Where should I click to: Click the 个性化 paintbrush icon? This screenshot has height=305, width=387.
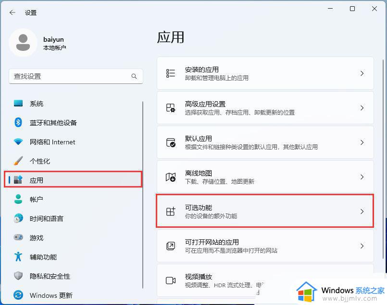coord(18,161)
